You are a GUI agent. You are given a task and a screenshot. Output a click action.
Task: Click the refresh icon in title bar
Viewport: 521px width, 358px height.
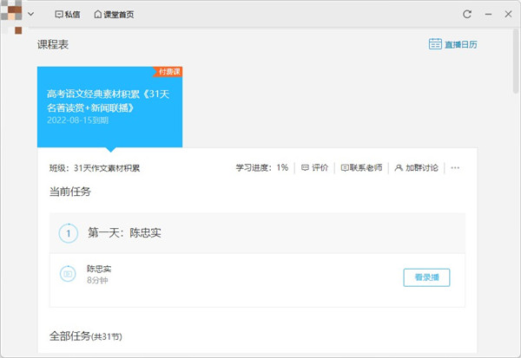point(467,14)
